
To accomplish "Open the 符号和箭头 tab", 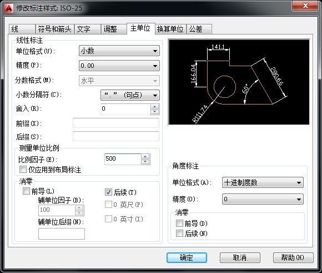I will 54,29.
